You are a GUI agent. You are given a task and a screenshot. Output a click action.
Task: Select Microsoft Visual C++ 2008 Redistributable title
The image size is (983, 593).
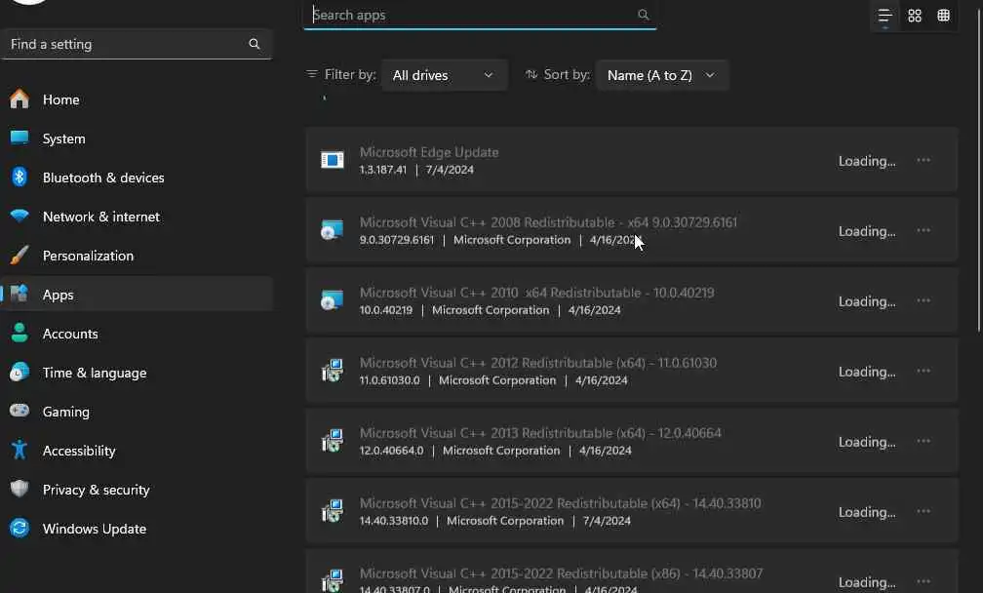548,222
